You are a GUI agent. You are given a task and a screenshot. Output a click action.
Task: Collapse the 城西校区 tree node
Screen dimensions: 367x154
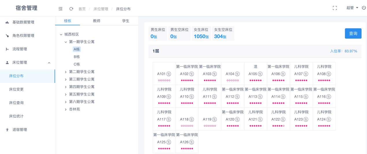(61, 35)
